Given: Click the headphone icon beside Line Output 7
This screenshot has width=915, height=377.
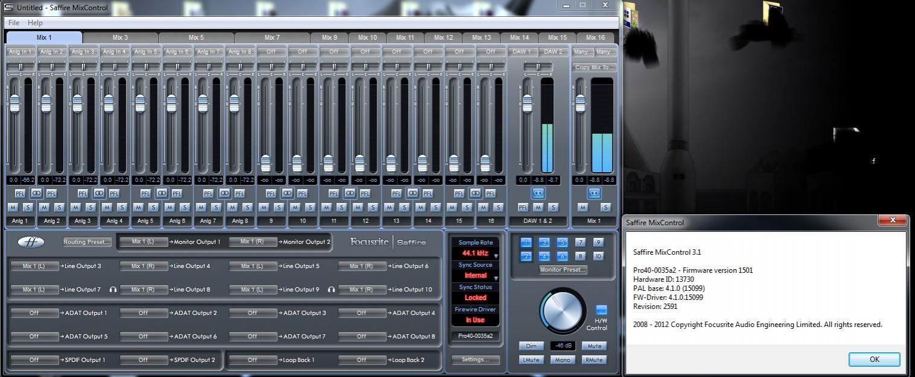Looking at the screenshot, I should pos(113,290).
